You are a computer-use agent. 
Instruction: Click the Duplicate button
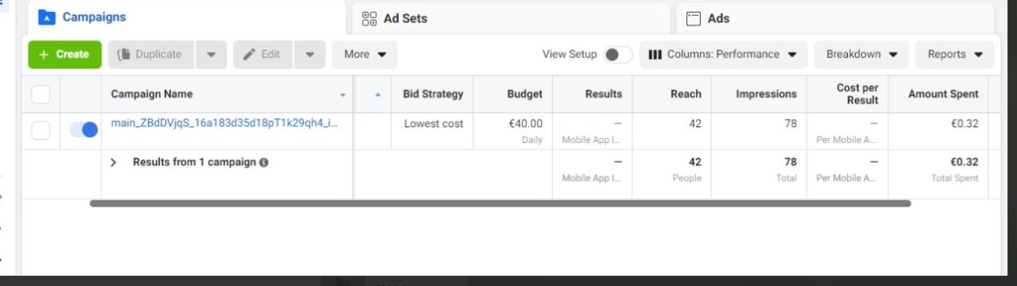[150, 54]
